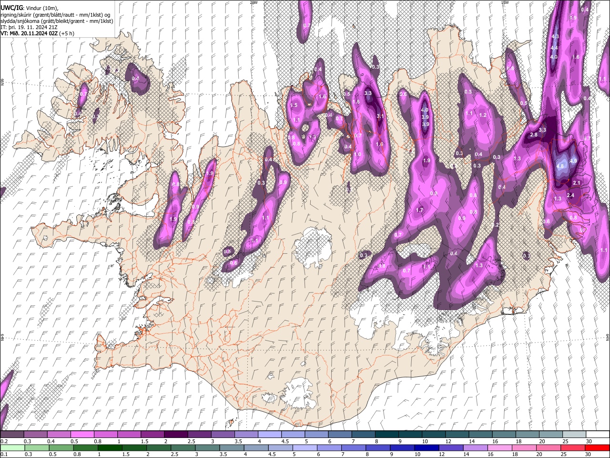This screenshot has width=610, height=458.
Task: Click the 4.8 precipitation value on the map
Action: coord(560,166)
